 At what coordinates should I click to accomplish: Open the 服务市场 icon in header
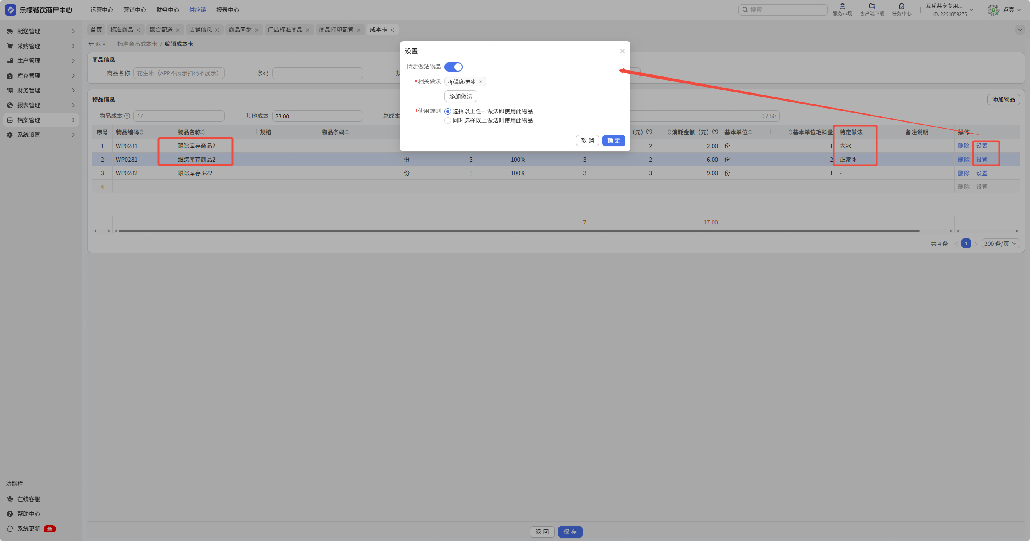pyautogui.click(x=842, y=6)
